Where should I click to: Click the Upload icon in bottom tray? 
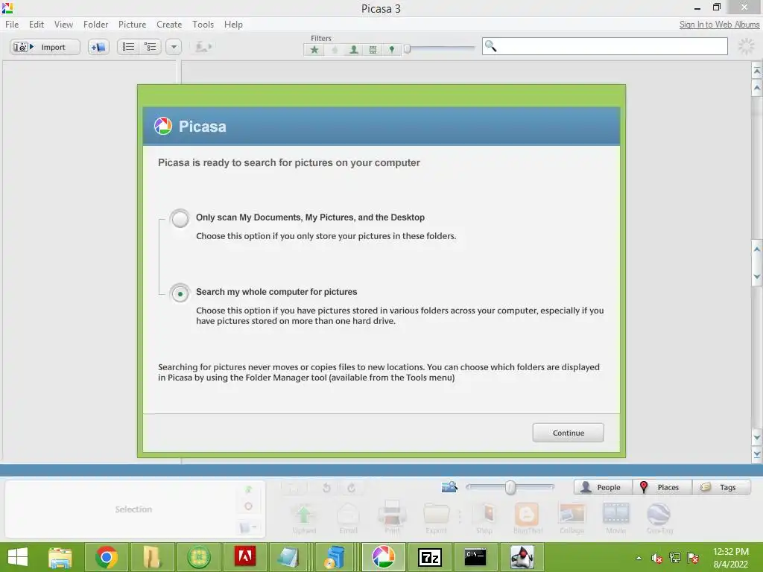[x=304, y=518]
